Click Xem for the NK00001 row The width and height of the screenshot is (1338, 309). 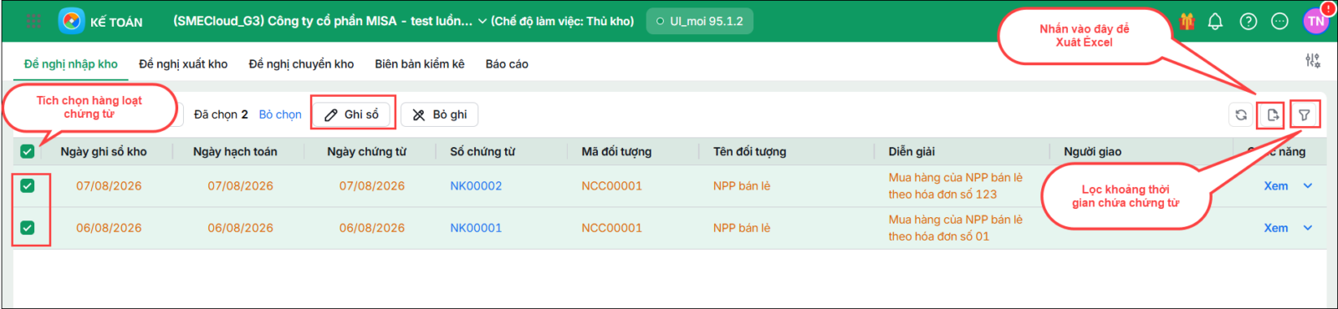click(x=1276, y=228)
